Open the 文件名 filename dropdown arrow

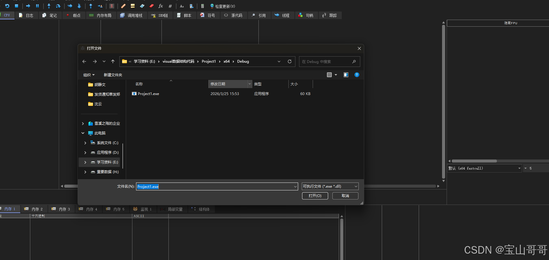295,186
